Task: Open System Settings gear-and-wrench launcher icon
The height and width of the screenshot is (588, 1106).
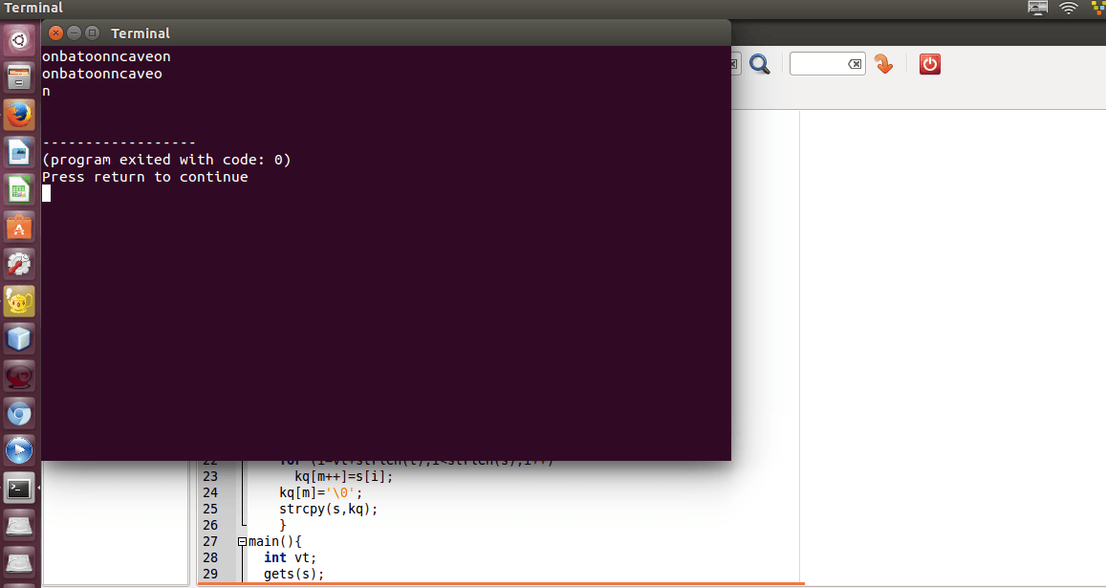Action: [19, 263]
